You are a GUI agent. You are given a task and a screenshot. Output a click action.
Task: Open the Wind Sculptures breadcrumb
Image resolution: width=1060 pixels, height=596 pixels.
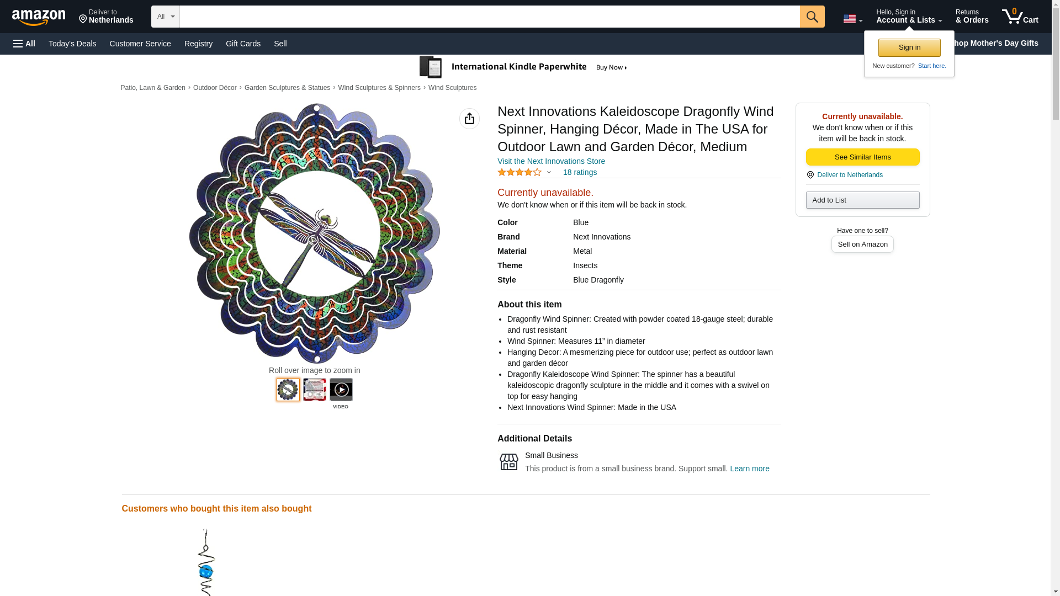452,88
